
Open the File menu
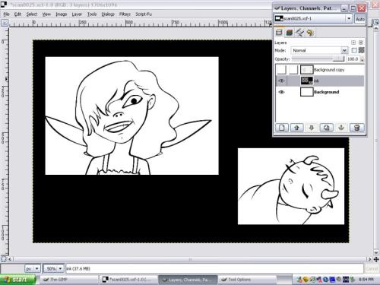6,14
